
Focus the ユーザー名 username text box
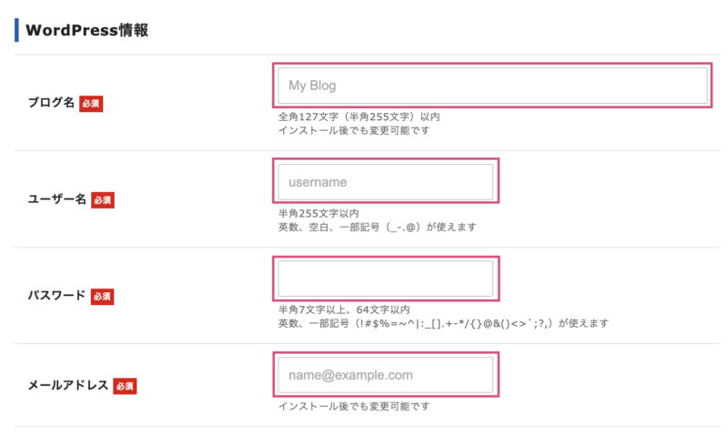point(386,182)
